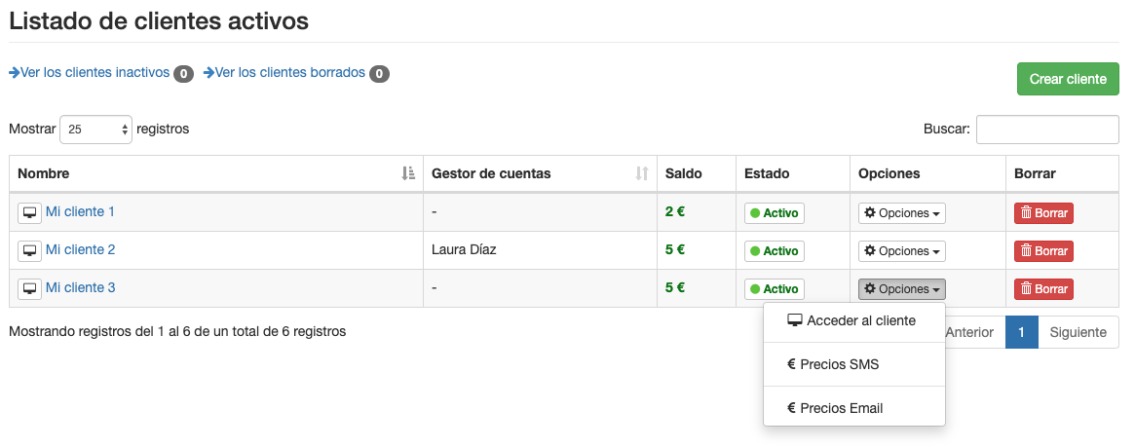
Task: Toggle Activo status of Mi cliente 1
Action: (x=775, y=212)
